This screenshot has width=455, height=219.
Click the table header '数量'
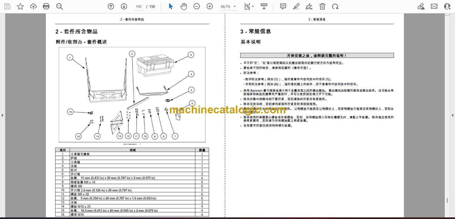(202, 150)
